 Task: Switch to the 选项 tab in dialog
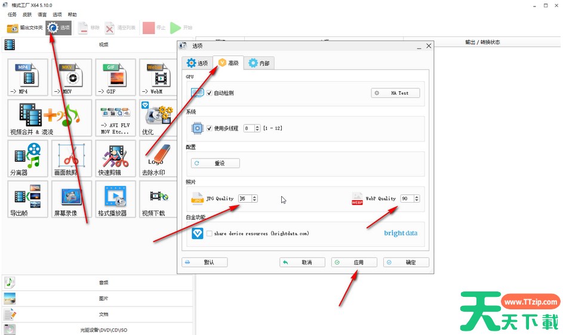pos(197,63)
